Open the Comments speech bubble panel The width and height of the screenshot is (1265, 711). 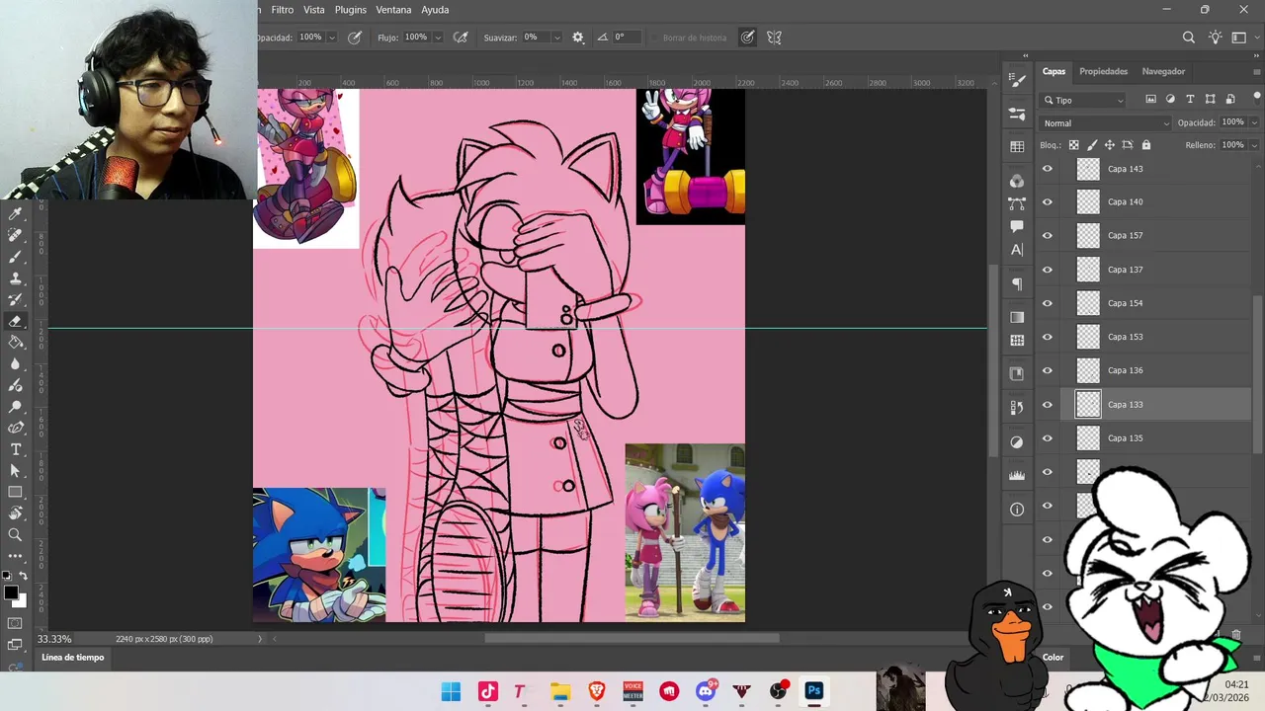tap(1017, 227)
